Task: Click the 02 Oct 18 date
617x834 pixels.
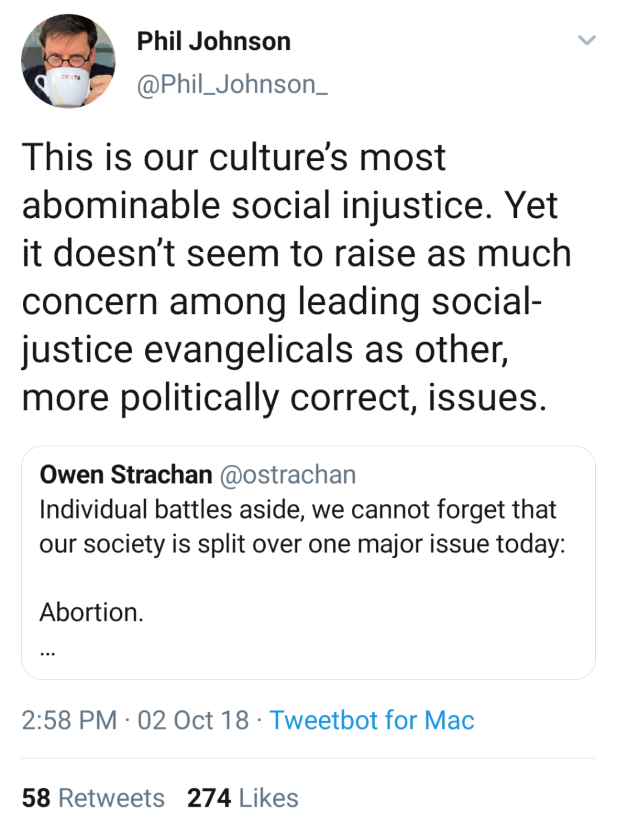Action: coord(193,720)
